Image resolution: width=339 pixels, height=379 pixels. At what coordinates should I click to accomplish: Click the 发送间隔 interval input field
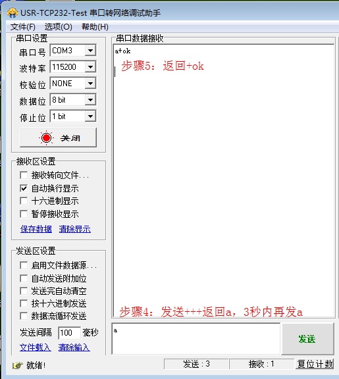pyautogui.click(x=69, y=333)
